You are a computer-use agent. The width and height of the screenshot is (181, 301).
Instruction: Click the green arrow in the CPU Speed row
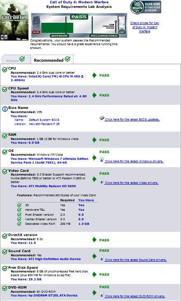(94, 95)
